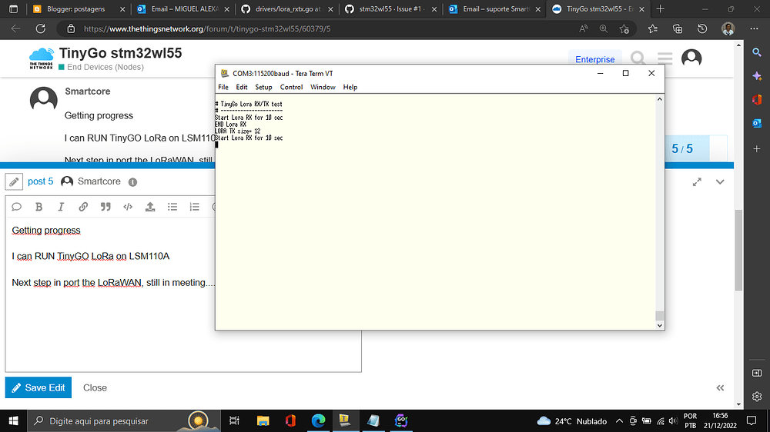Screen dimensions: 770x432
Task: Insert a hyperlink using the editor link icon
Action: click(83, 207)
